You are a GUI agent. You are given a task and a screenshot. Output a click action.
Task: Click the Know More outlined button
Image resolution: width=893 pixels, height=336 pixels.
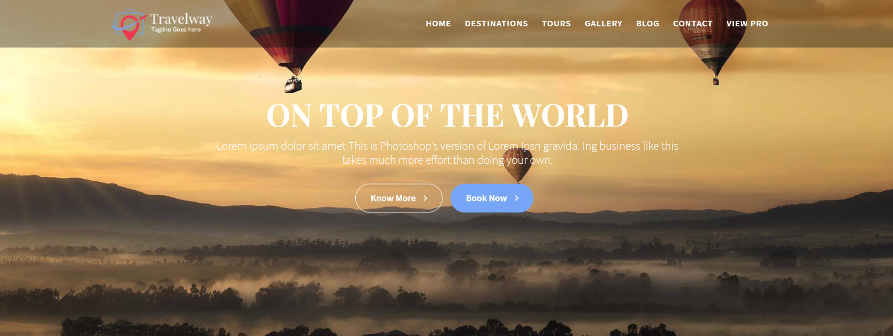click(x=399, y=198)
